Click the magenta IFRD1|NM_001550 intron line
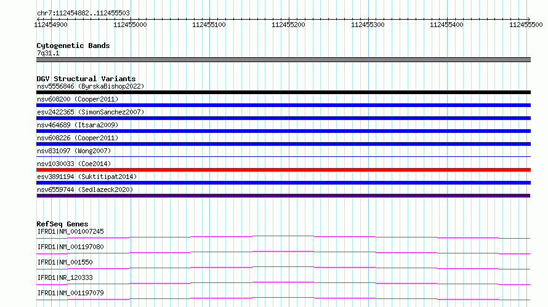Screen dimensions: 548x307 click(283, 268)
